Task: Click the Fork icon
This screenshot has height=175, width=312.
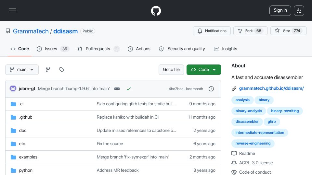Action: [240, 31]
